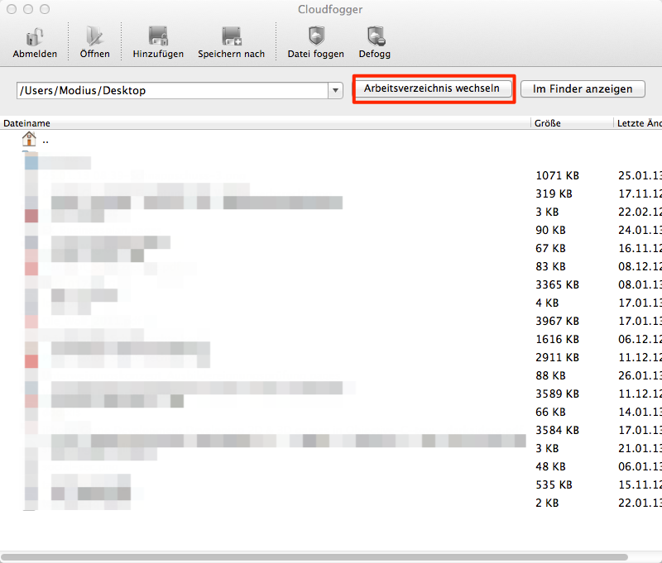662x563 pixels.
Task: Select the 3 KB size dated 21.01.13
Action: pos(547,448)
